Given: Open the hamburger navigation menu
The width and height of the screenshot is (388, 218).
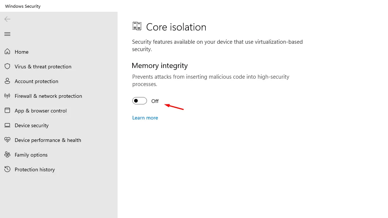Looking at the screenshot, I should click(7, 34).
